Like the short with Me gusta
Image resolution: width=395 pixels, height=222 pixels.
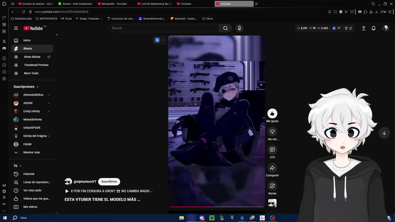click(x=272, y=113)
